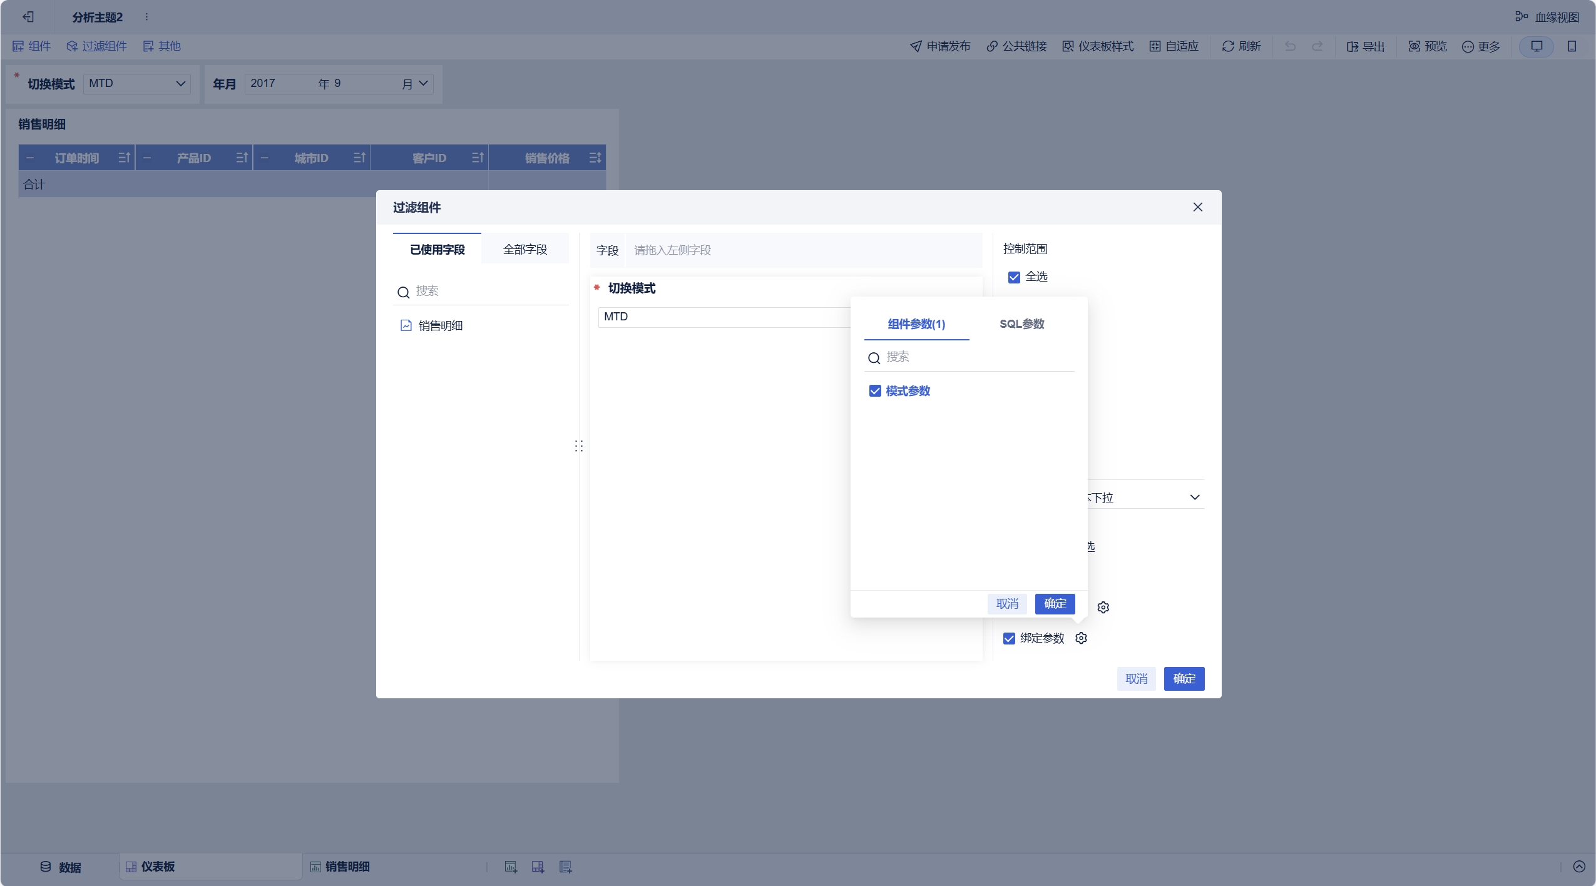The width and height of the screenshot is (1596, 886).
Task: Toggle the 绑定参数 checkbox
Action: click(x=1009, y=638)
